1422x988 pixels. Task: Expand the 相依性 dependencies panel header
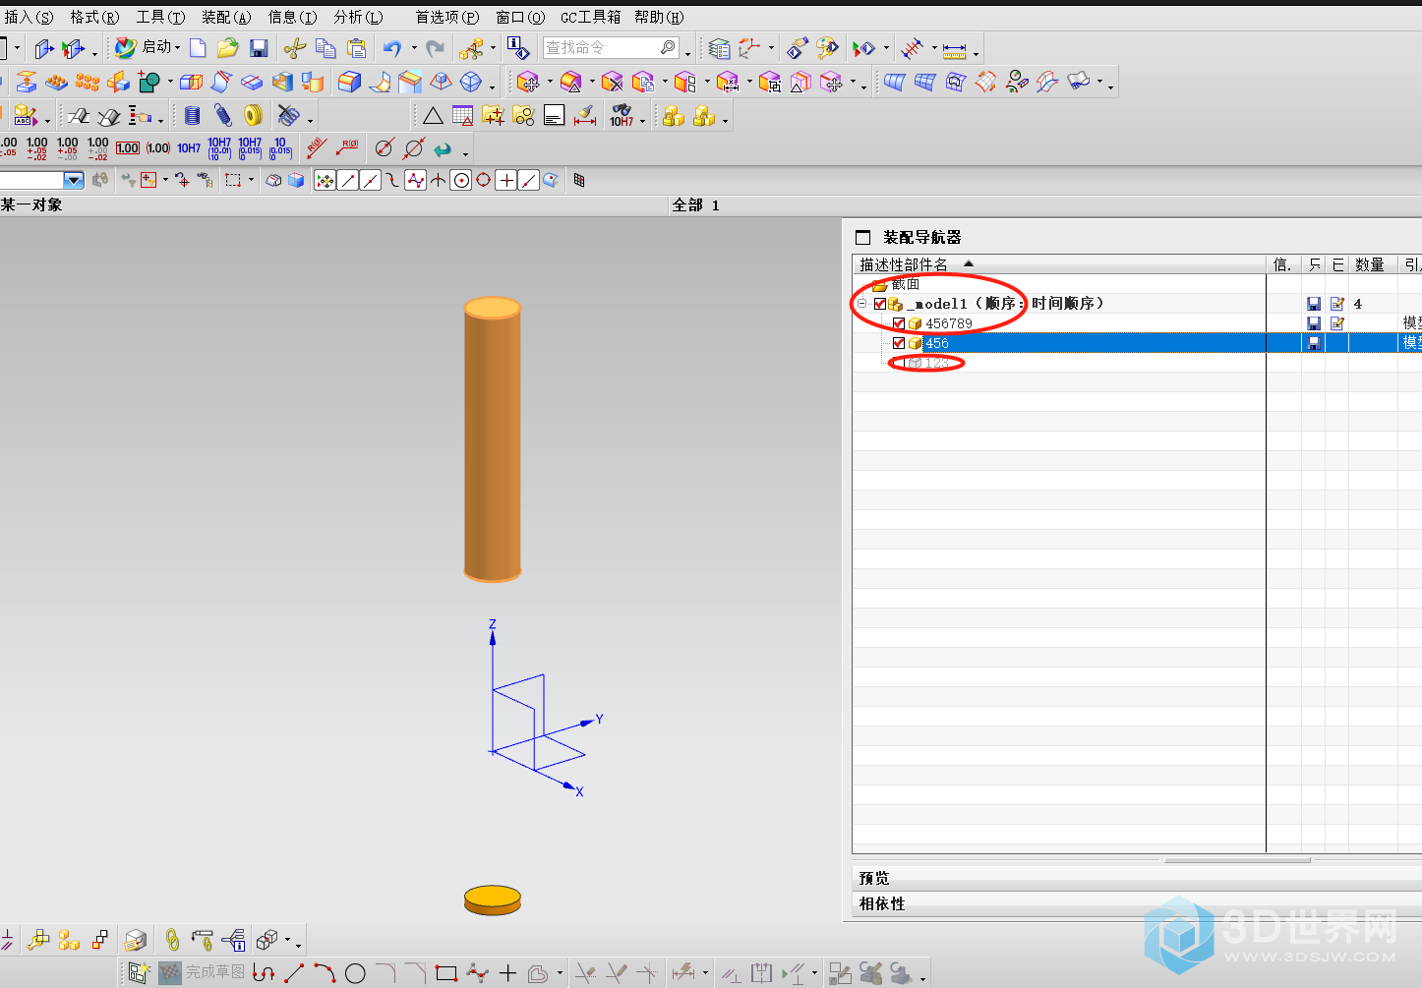click(x=1136, y=903)
